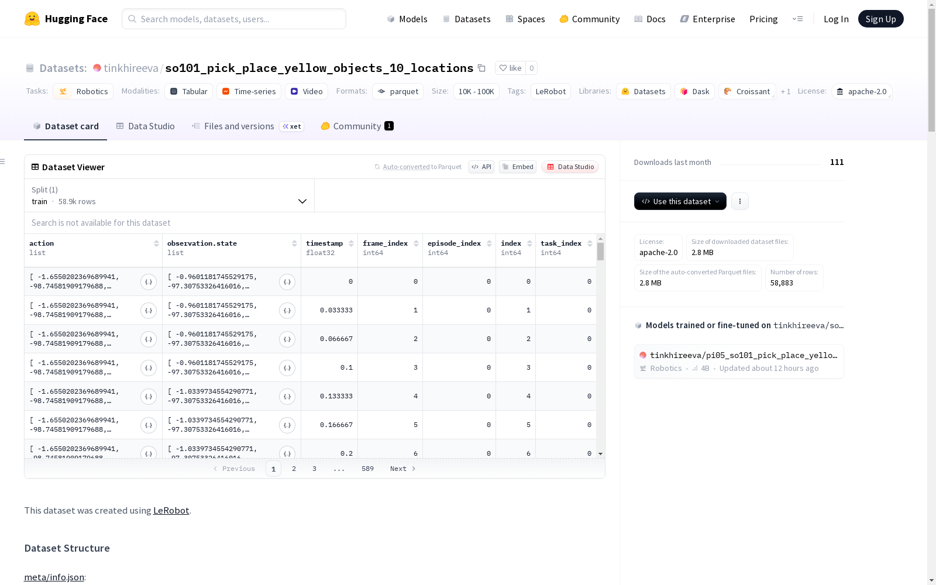Open Docs in top navigation
The width and height of the screenshot is (936, 585).
pyautogui.click(x=650, y=19)
